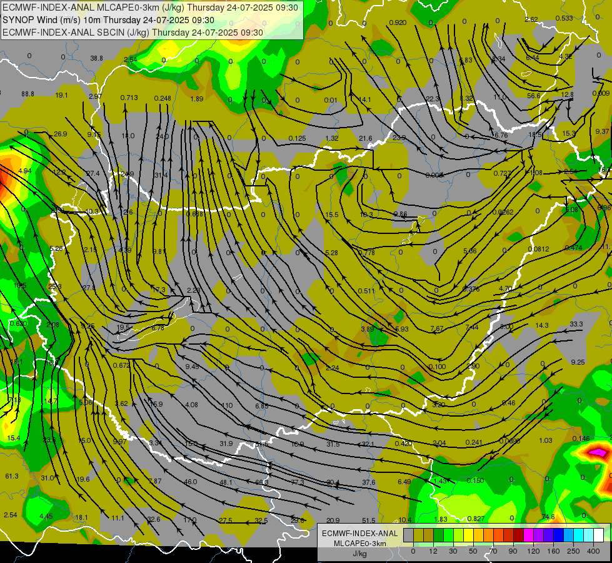Click the gray swatch in the legend
The height and width of the screenshot is (563, 612).
(x=409, y=535)
